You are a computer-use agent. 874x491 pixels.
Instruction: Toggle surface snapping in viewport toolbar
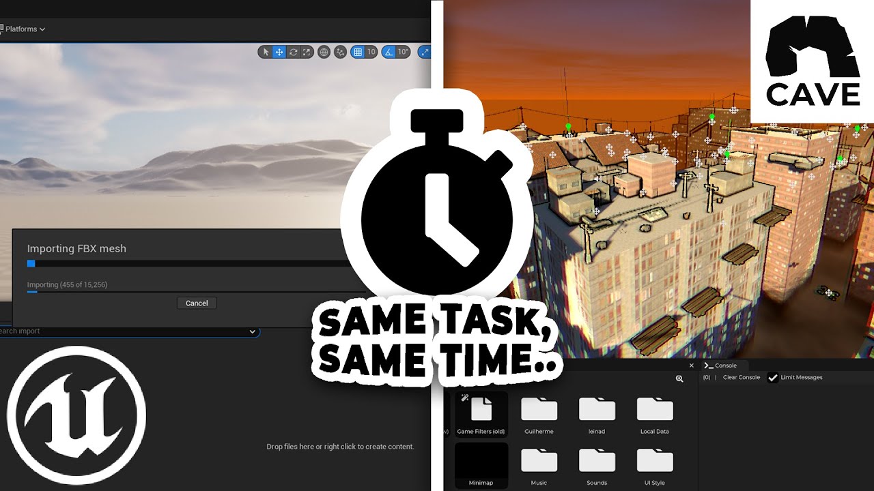tap(340, 52)
